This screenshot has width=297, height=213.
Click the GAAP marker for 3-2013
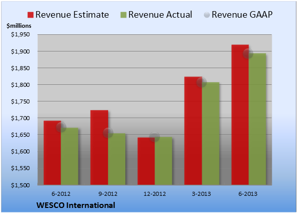coord(202,82)
